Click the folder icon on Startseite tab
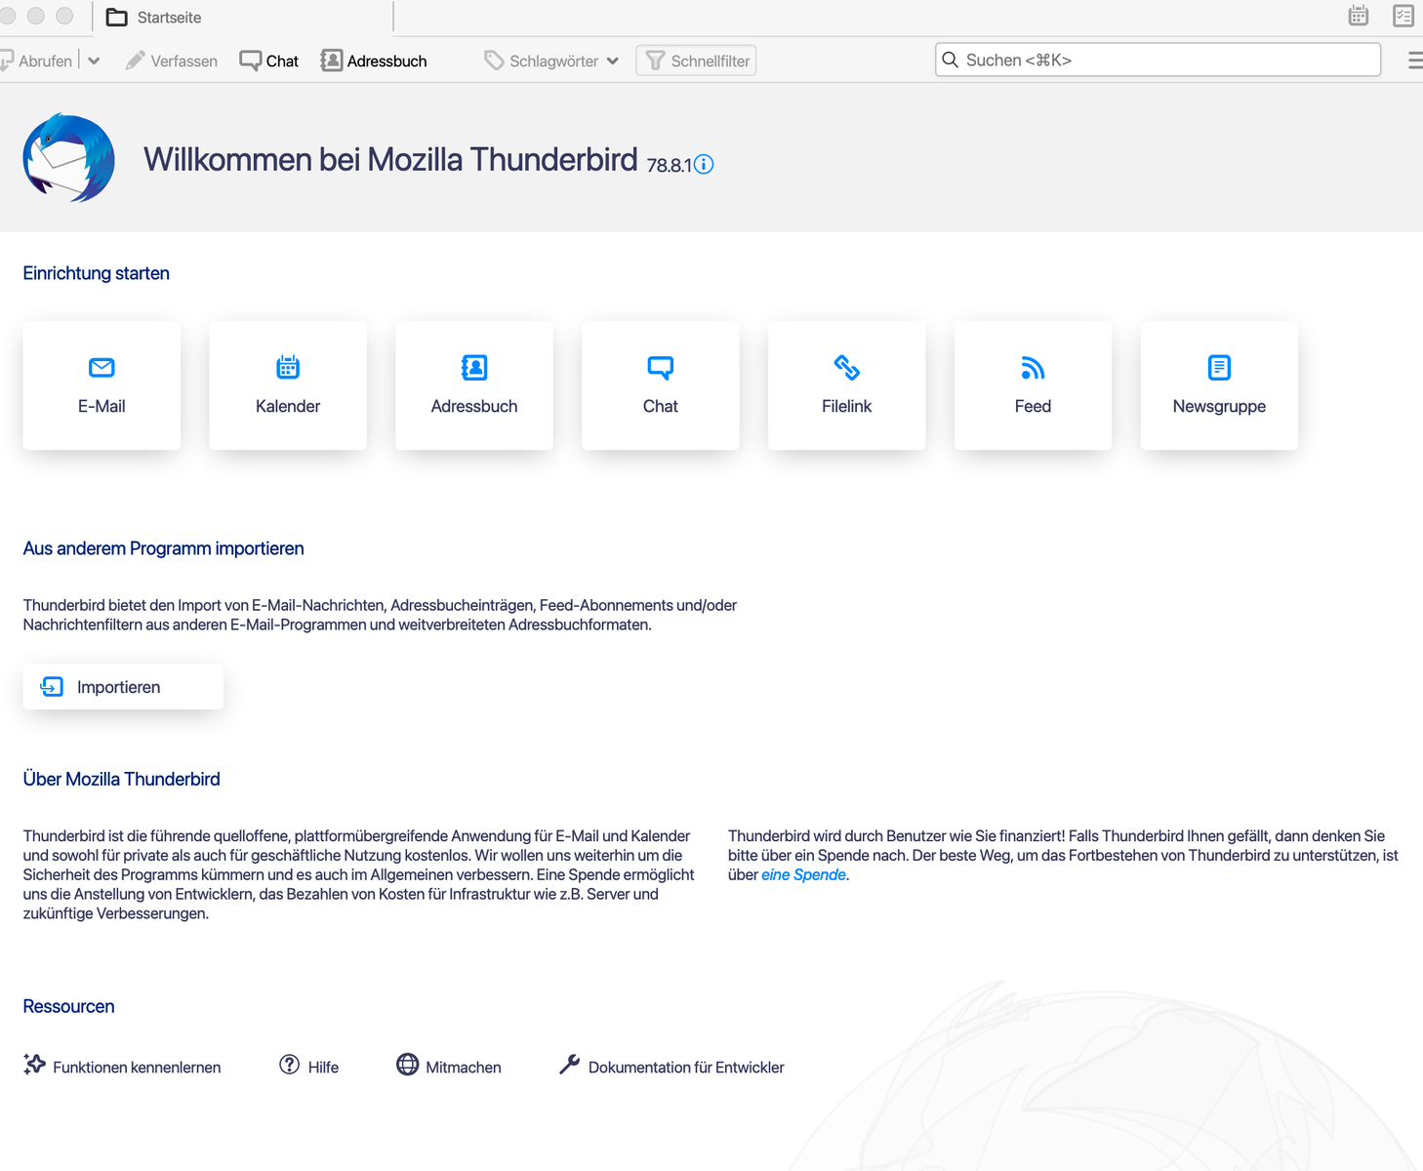This screenshot has width=1423, height=1171. click(117, 18)
